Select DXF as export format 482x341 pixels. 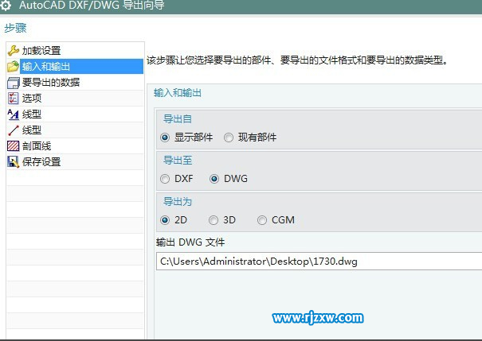tap(166, 179)
